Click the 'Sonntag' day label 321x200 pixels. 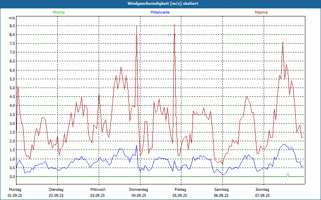pyautogui.click(x=262, y=190)
